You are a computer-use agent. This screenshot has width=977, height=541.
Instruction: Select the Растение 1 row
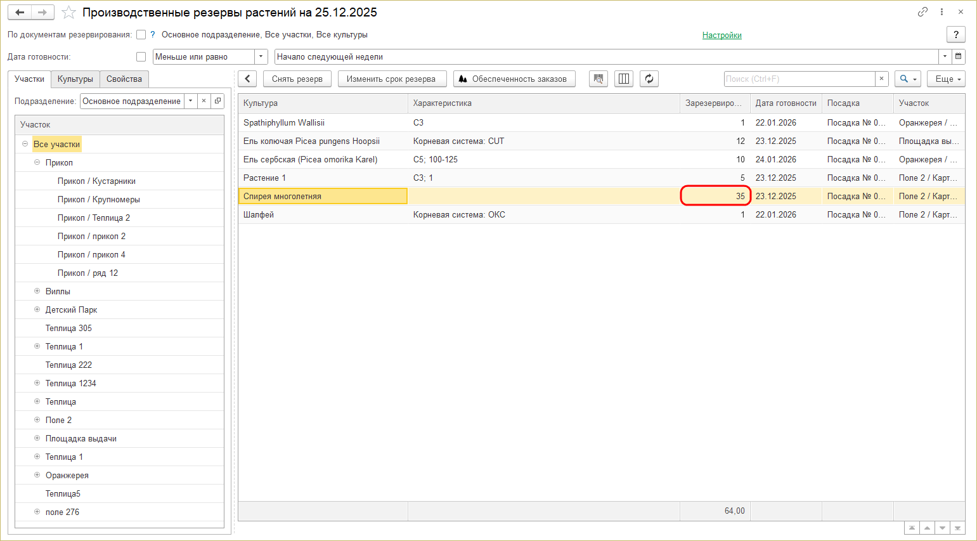pos(601,178)
